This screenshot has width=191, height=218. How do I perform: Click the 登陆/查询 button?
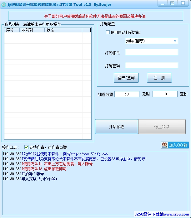point(126,78)
